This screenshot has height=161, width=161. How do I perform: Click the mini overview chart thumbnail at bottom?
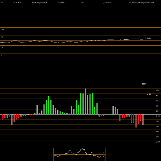80,154
